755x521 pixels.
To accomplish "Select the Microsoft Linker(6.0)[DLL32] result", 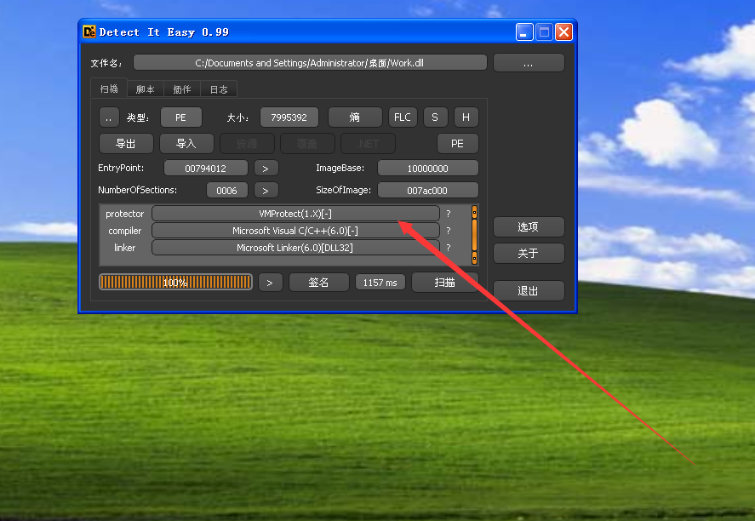I will coord(295,248).
